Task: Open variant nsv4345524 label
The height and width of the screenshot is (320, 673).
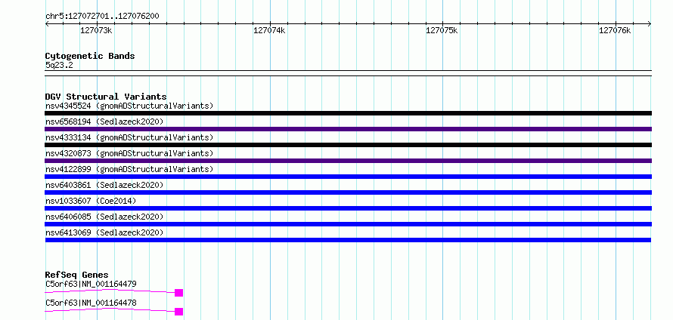Action: (129, 106)
